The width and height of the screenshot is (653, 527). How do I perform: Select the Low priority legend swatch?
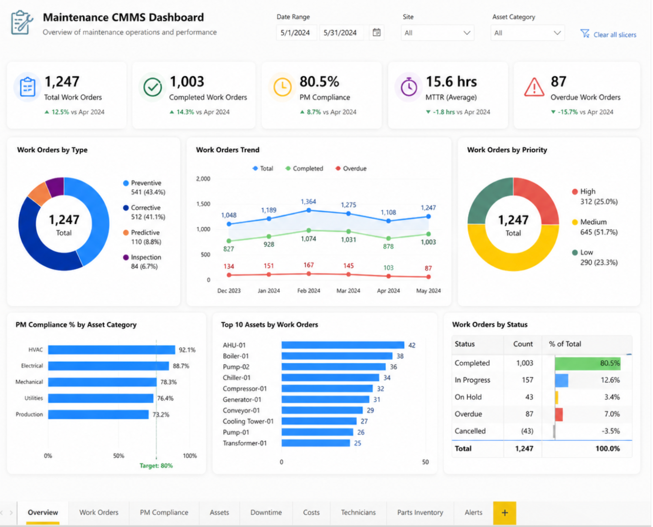[x=575, y=253]
